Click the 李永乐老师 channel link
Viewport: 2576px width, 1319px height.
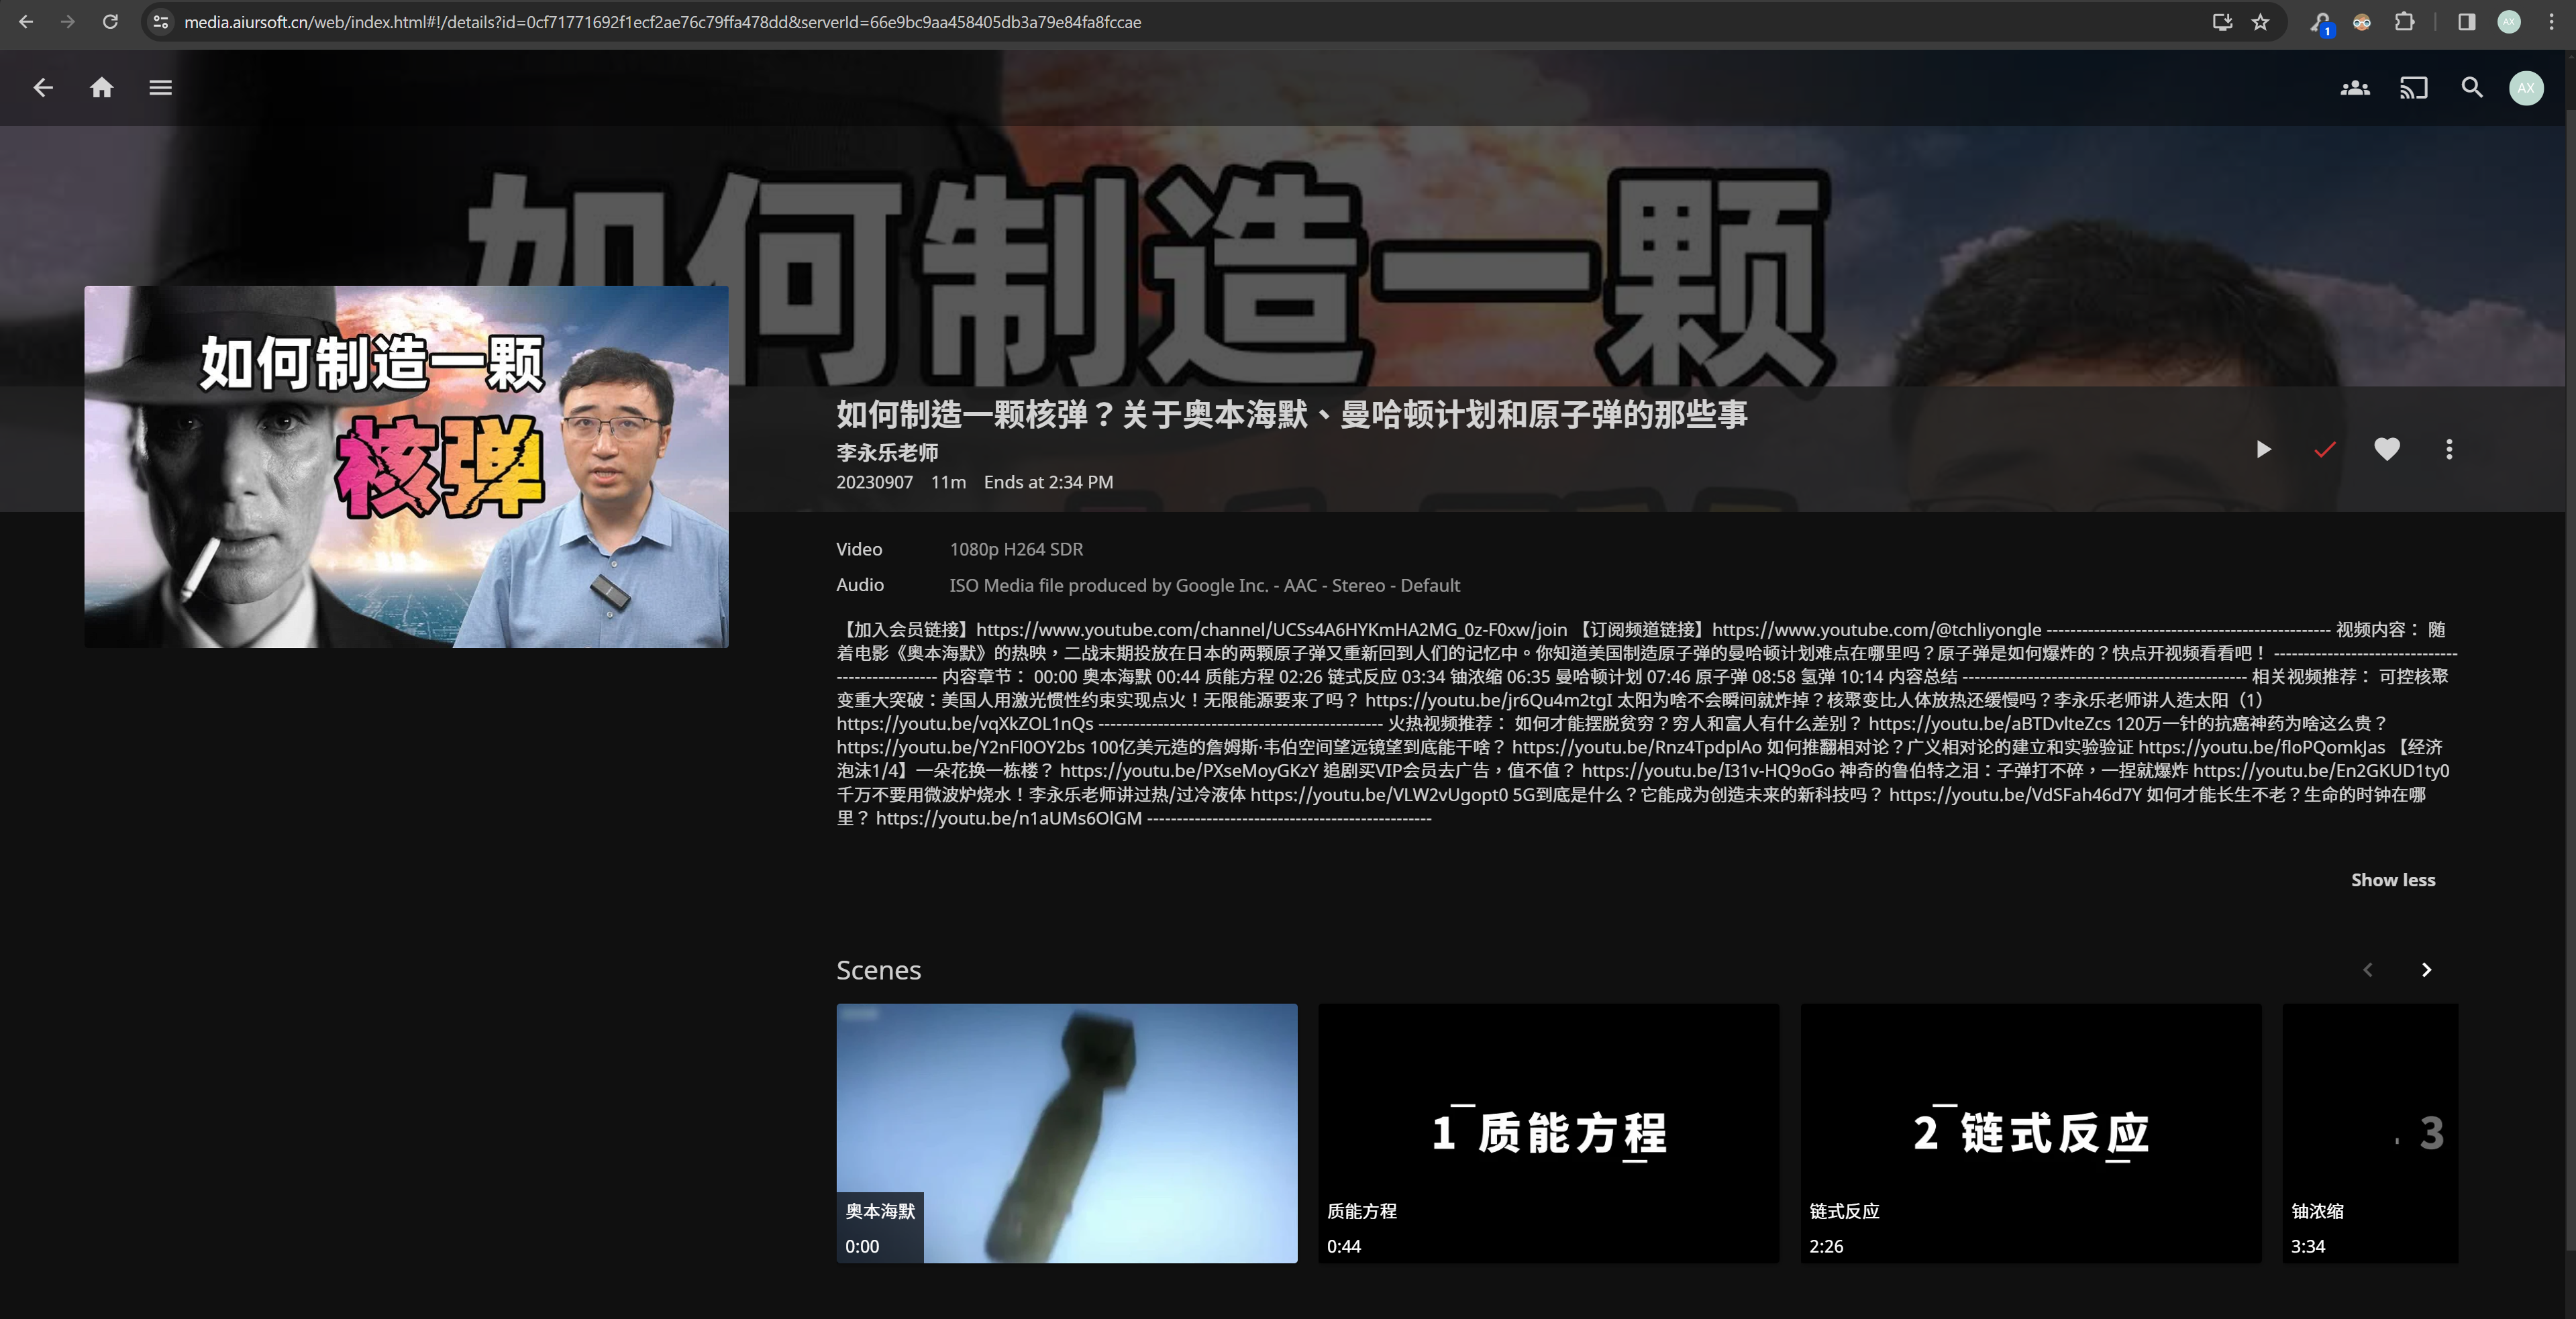point(887,453)
